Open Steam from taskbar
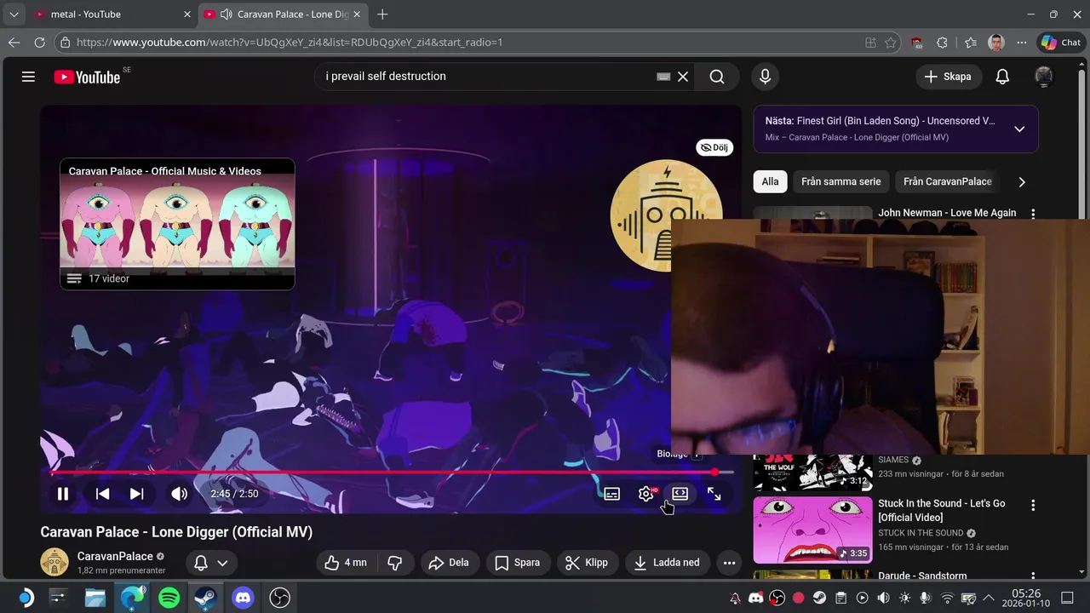The image size is (1090, 613). pos(205,598)
